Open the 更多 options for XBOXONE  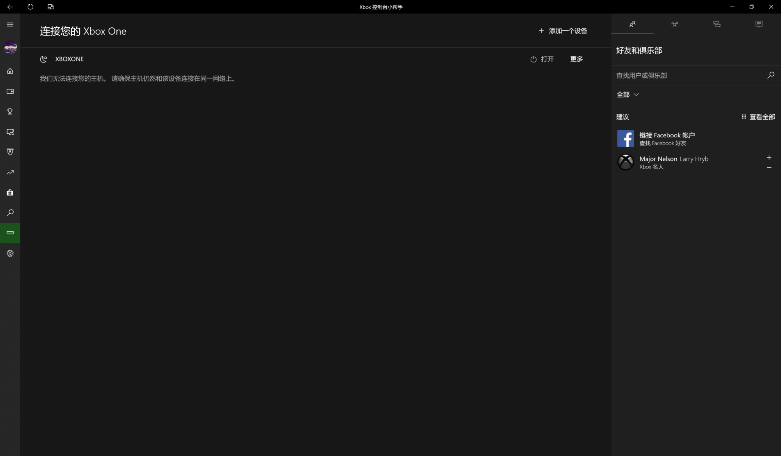(576, 59)
